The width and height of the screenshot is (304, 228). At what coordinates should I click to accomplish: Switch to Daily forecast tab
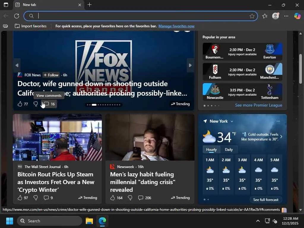229,150
